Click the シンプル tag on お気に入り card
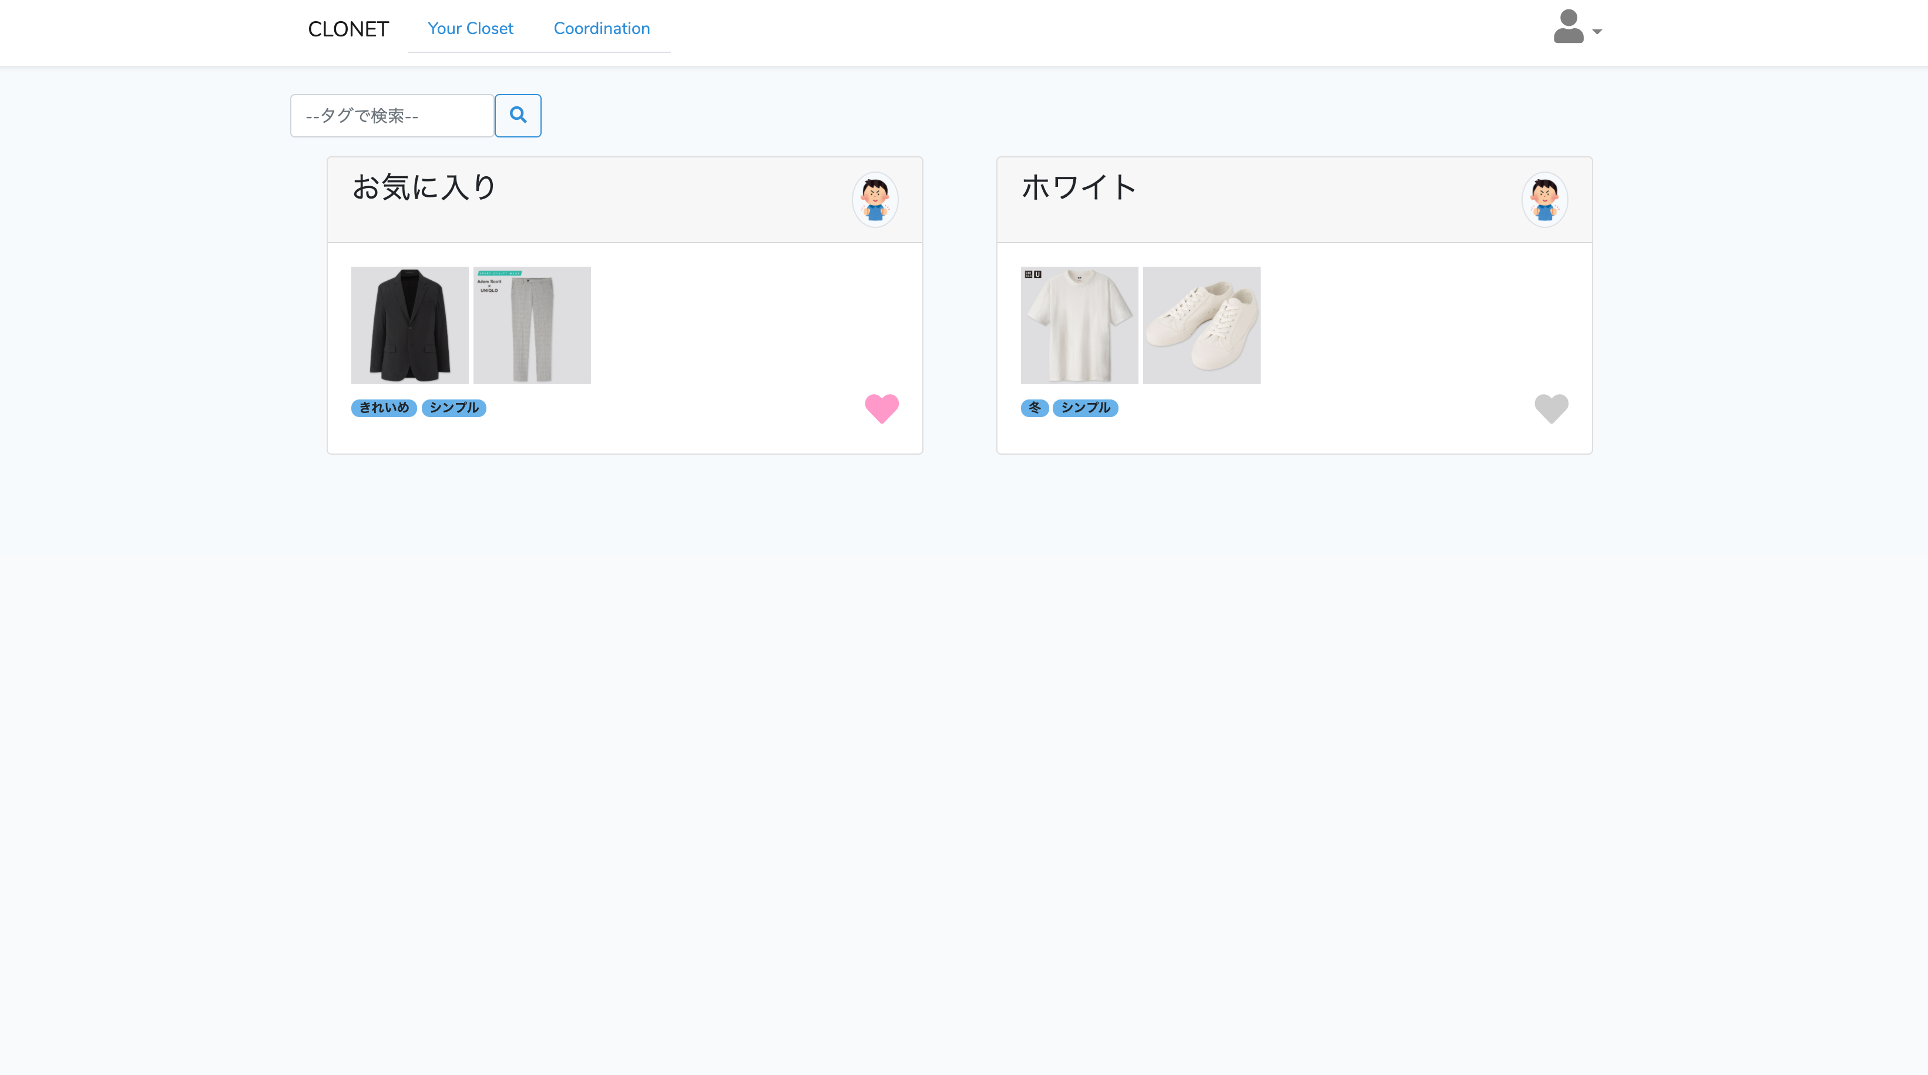The height and width of the screenshot is (1075, 1928). pos(453,408)
